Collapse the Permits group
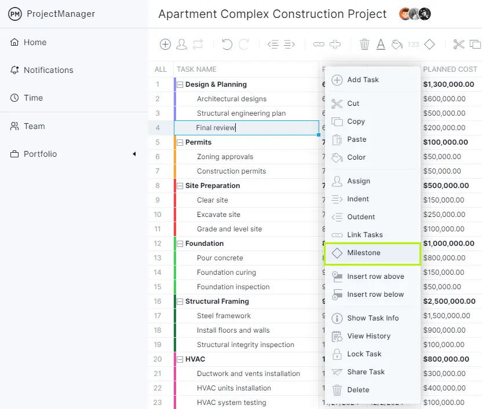 click(x=180, y=142)
